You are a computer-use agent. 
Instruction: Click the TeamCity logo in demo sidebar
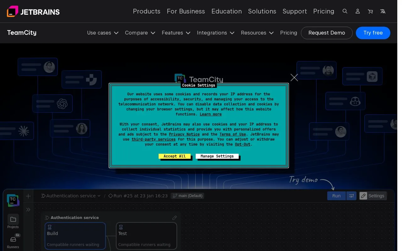pyautogui.click(x=13, y=200)
